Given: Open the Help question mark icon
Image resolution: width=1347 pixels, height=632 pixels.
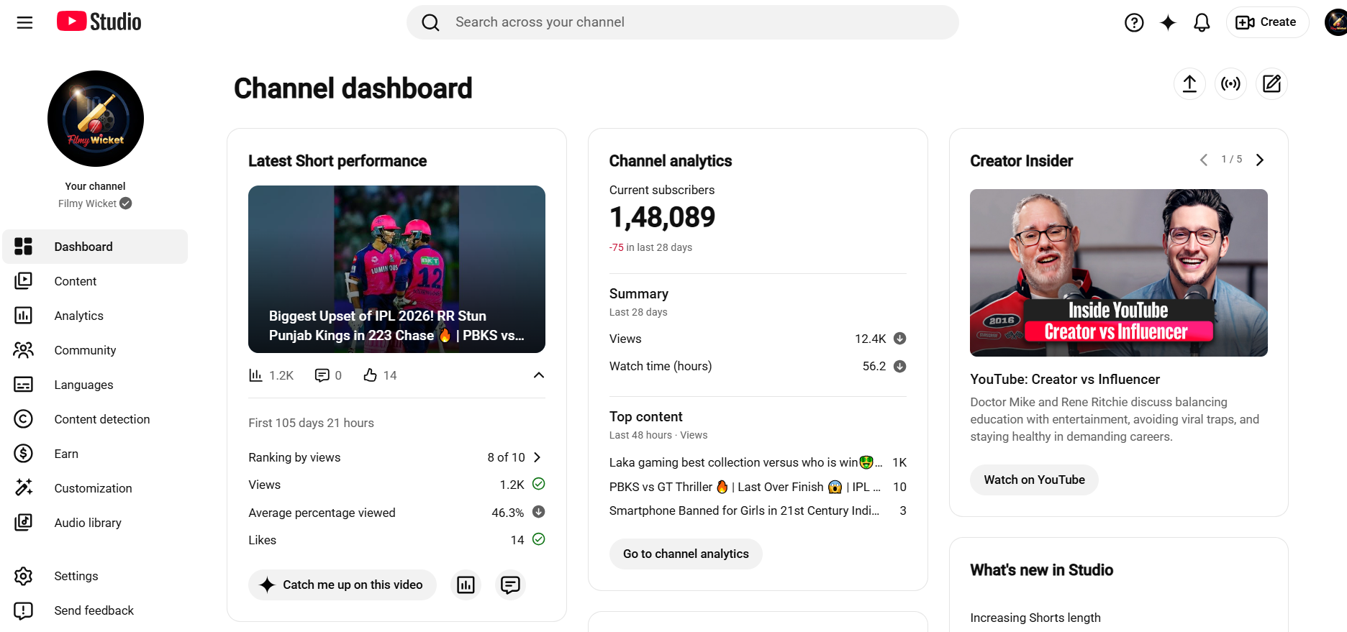Looking at the screenshot, I should 1134,22.
